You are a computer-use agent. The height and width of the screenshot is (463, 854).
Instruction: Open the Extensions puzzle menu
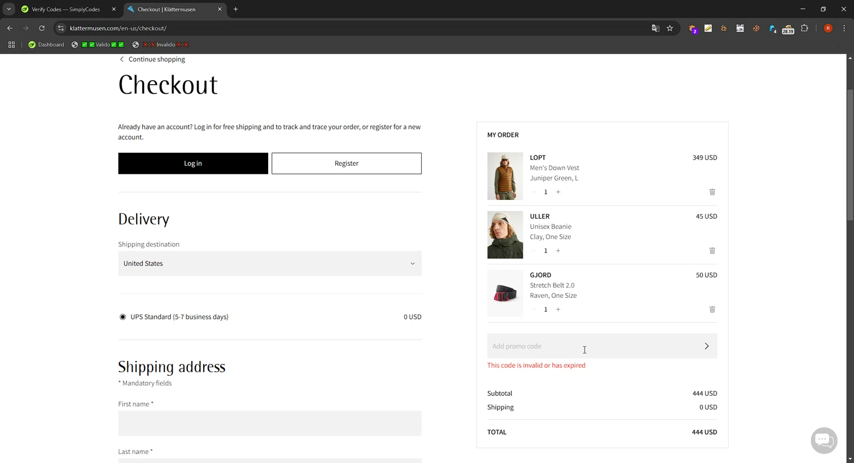(804, 28)
